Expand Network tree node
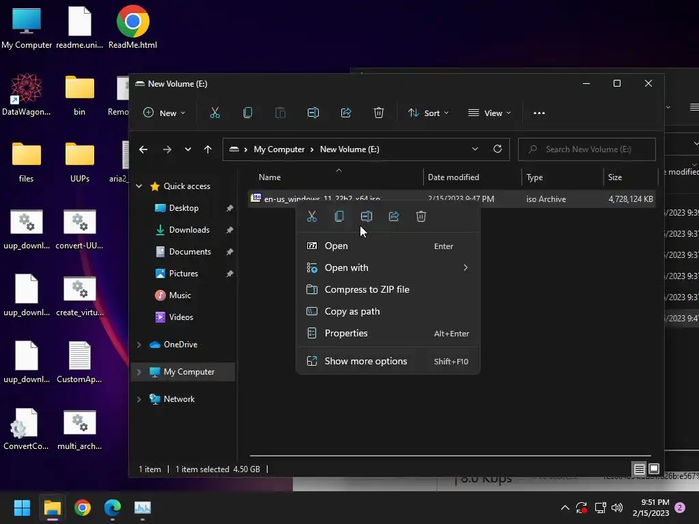This screenshot has width=699, height=524. (139, 398)
